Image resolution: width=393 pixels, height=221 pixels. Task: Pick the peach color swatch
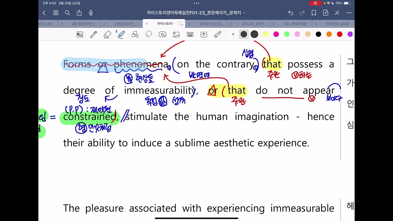pyautogui.click(x=308, y=34)
